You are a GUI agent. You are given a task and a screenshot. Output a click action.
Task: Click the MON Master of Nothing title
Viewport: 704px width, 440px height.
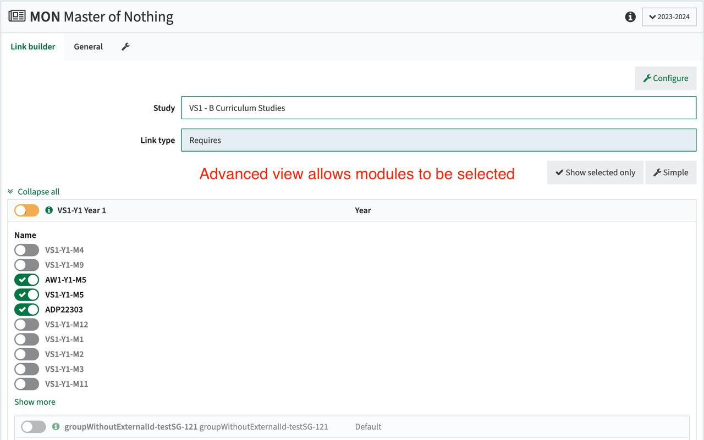pyautogui.click(x=102, y=16)
